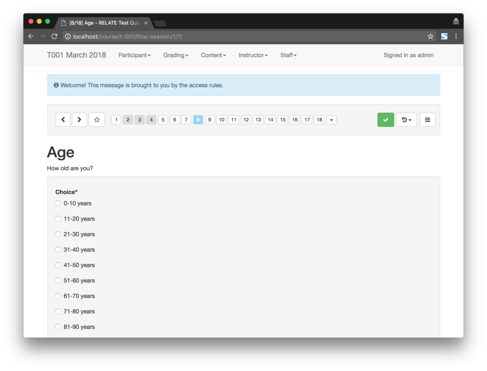Open the history revert dropdown button

click(406, 120)
